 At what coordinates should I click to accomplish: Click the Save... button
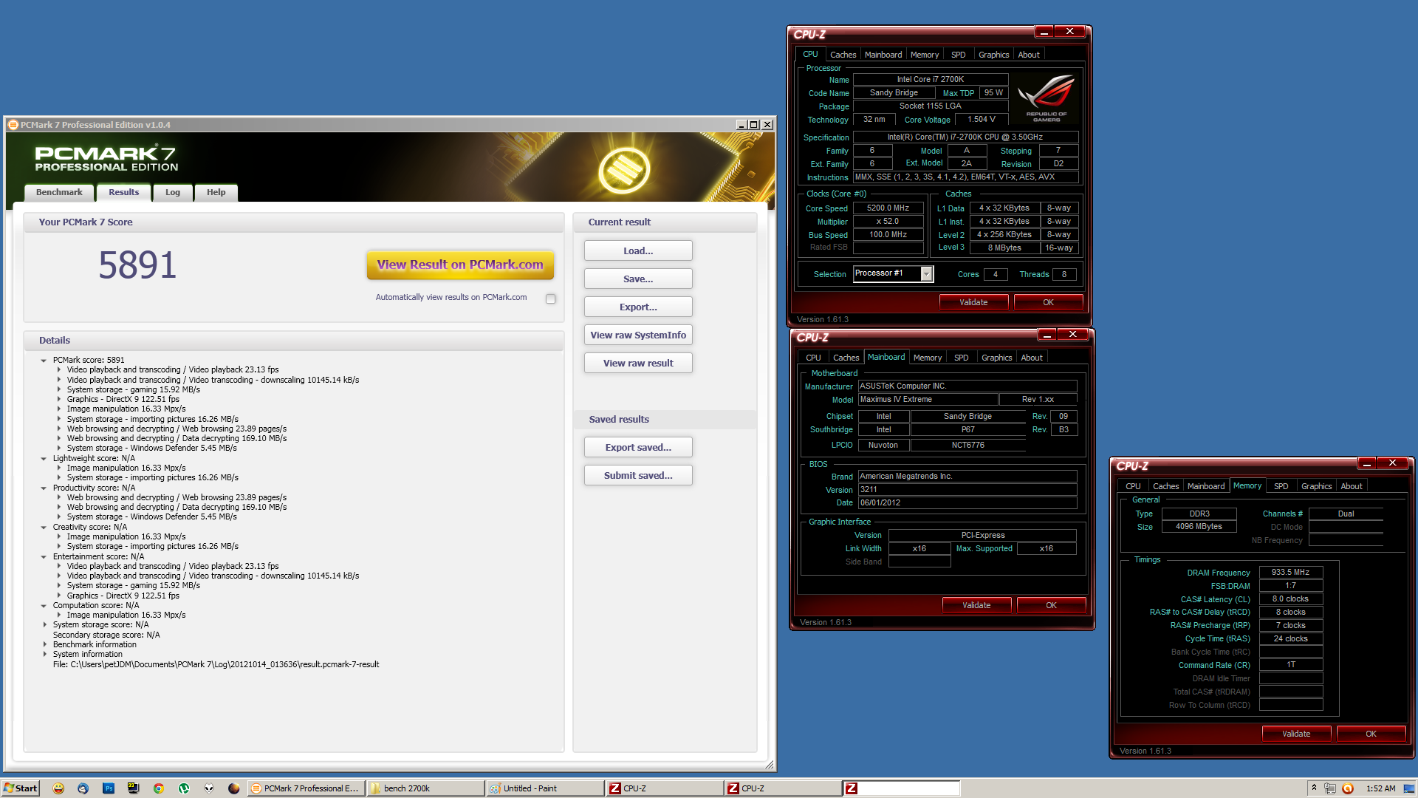point(638,279)
